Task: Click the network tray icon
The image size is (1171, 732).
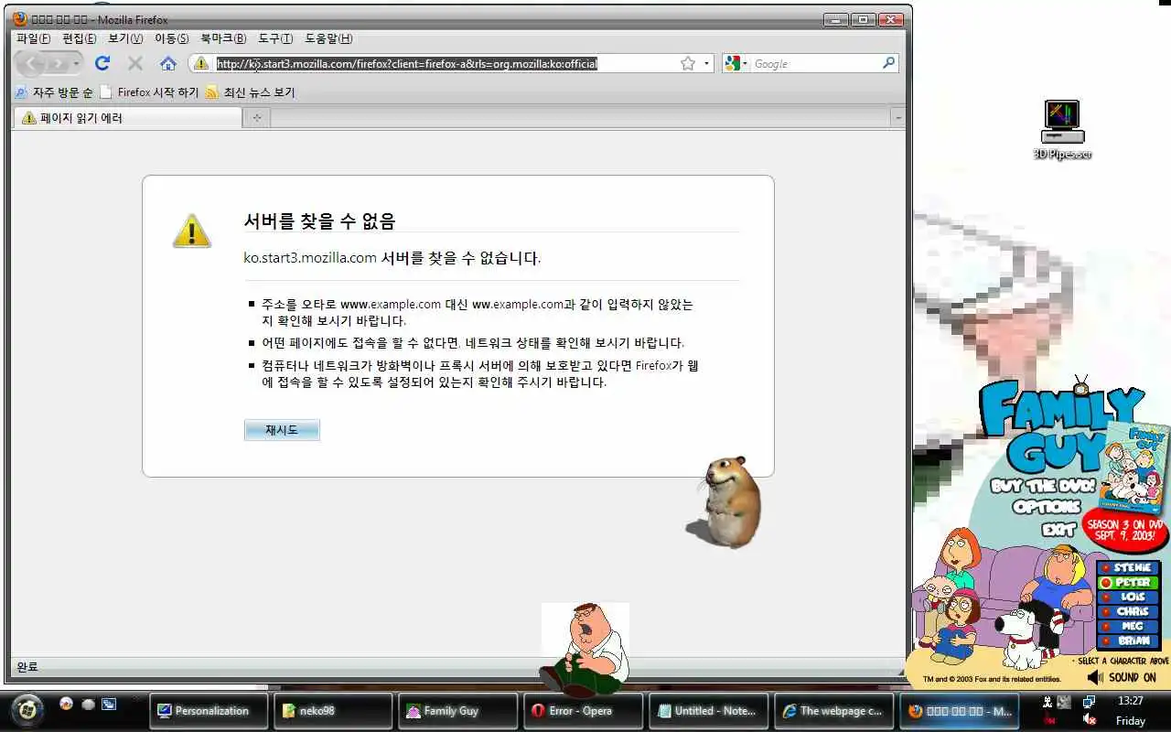Action: 1089,702
